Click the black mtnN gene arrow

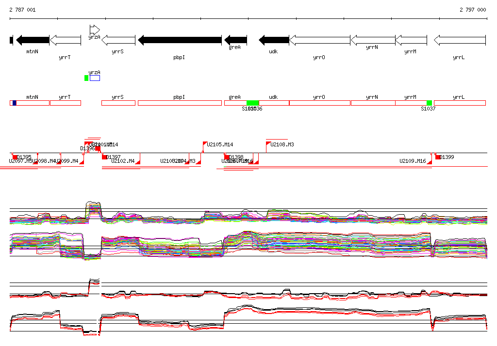(x=33, y=40)
